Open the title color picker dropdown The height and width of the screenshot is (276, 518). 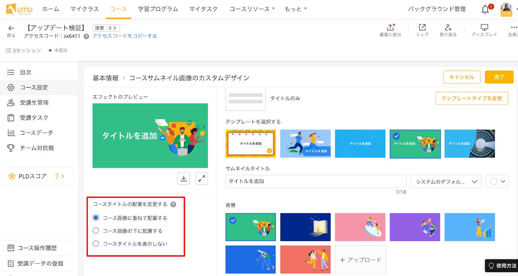tap(497, 182)
